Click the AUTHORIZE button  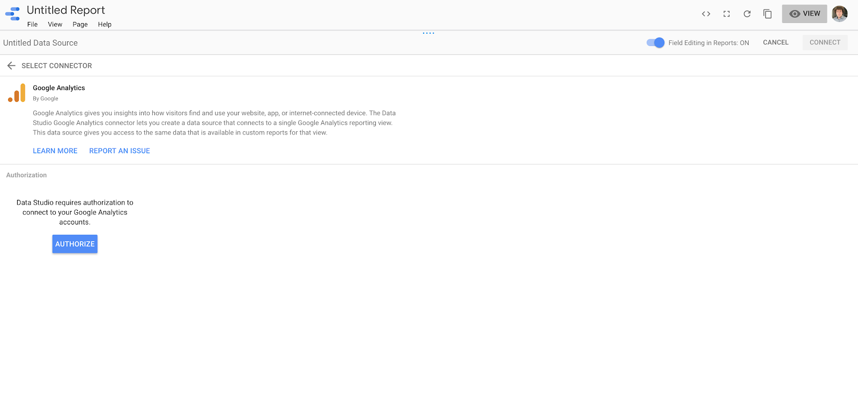[75, 244]
